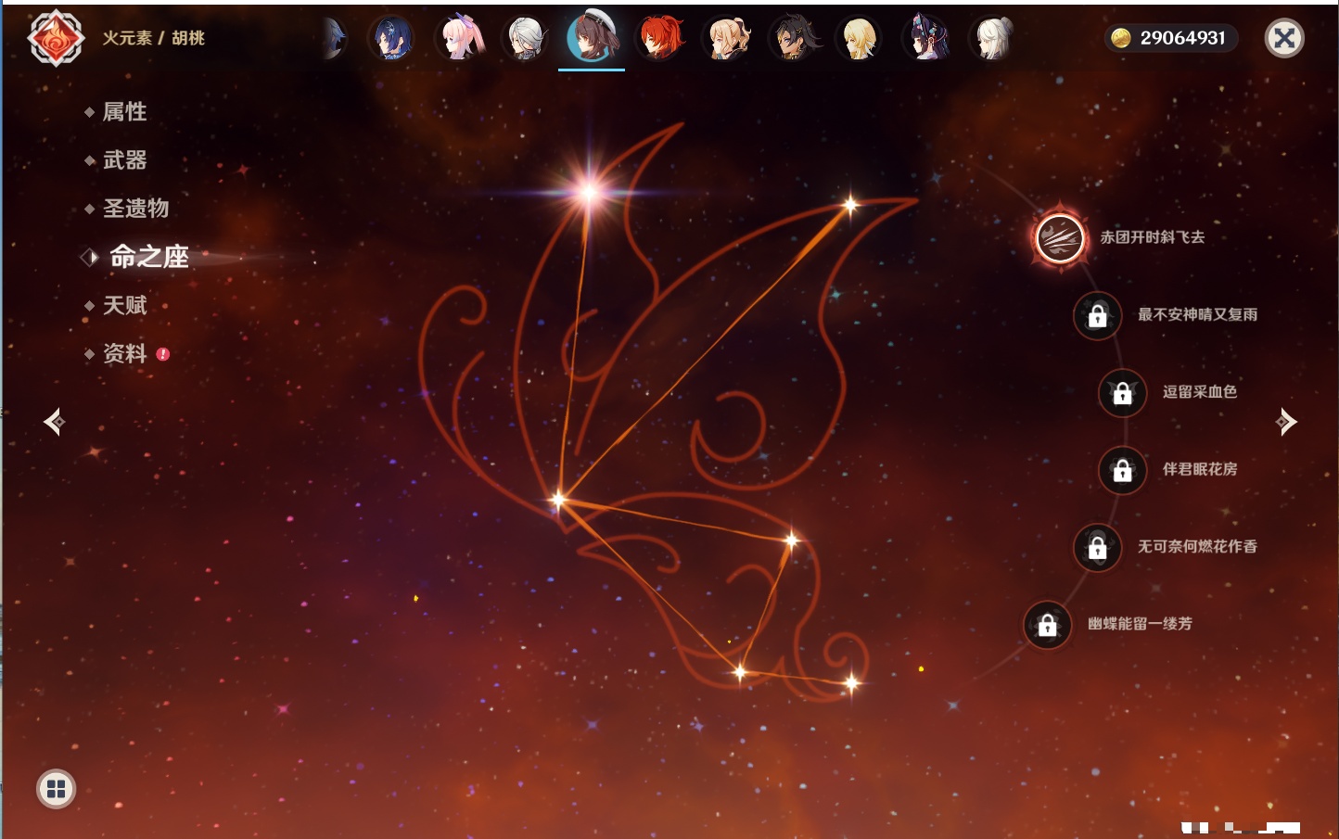Select the 命之座 constellation menu entry
This screenshot has width=1339, height=839.
pyautogui.click(x=149, y=257)
